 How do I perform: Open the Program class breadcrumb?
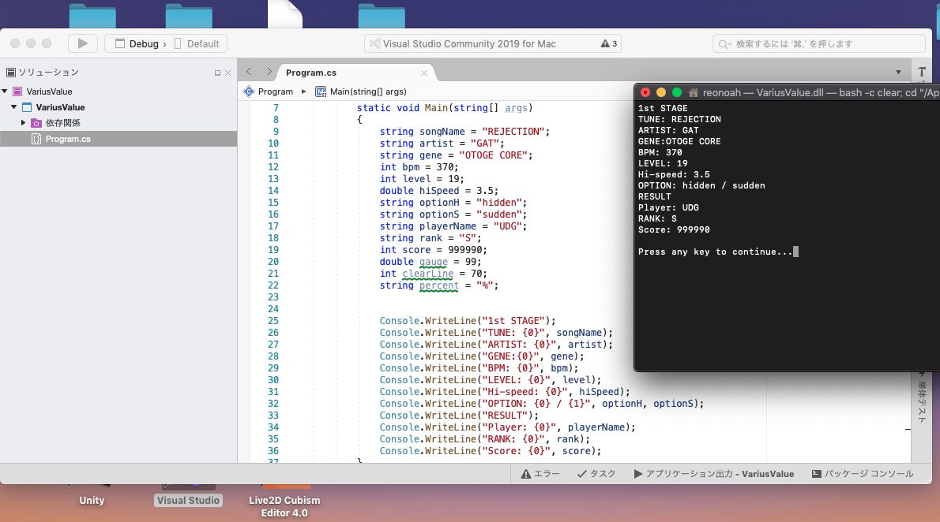(x=275, y=91)
